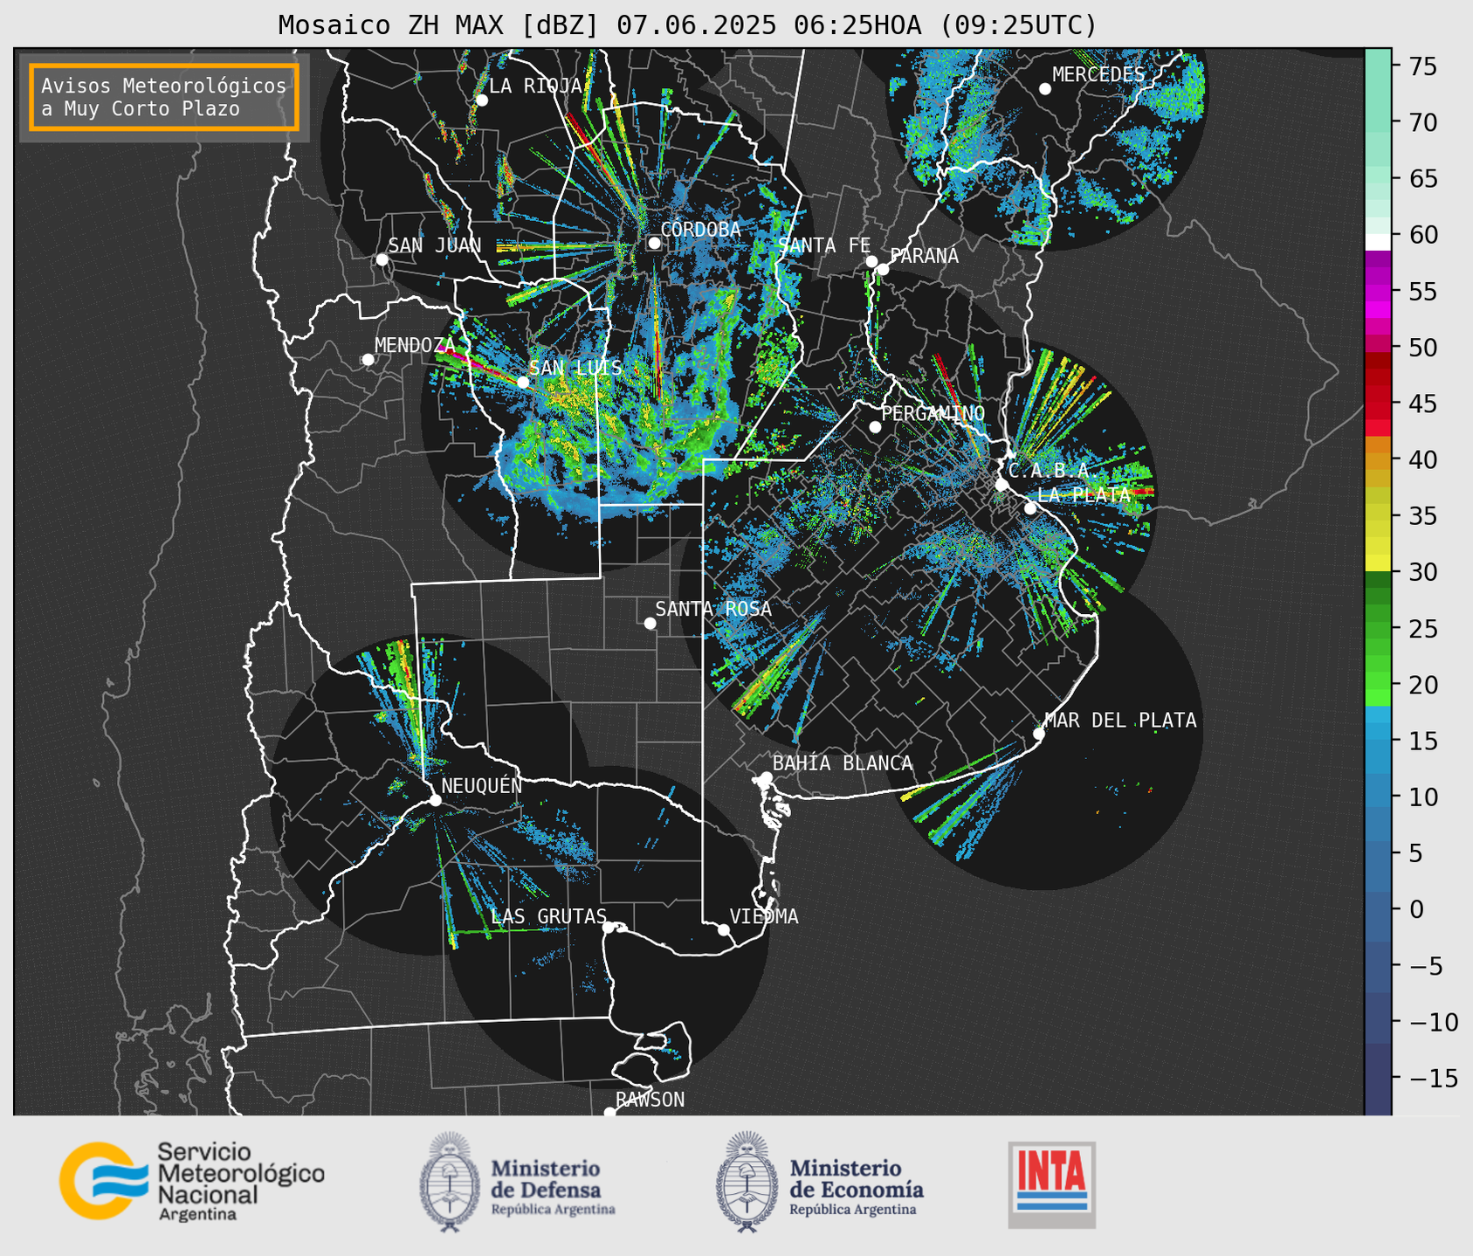1473x1256 pixels.
Task: Click the MENDOZA label text
Action: [x=415, y=346]
